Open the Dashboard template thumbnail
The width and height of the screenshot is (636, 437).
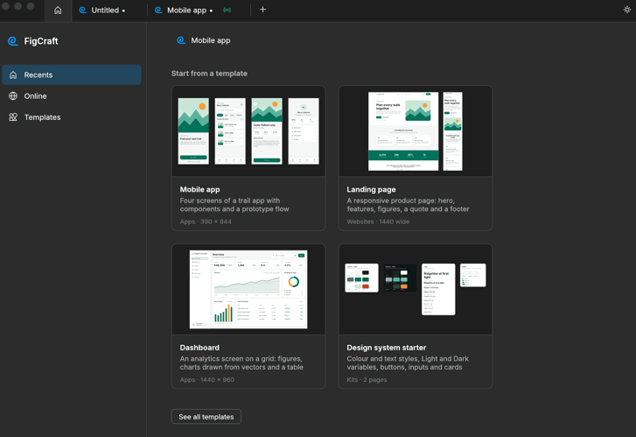pyautogui.click(x=248, y=289)
